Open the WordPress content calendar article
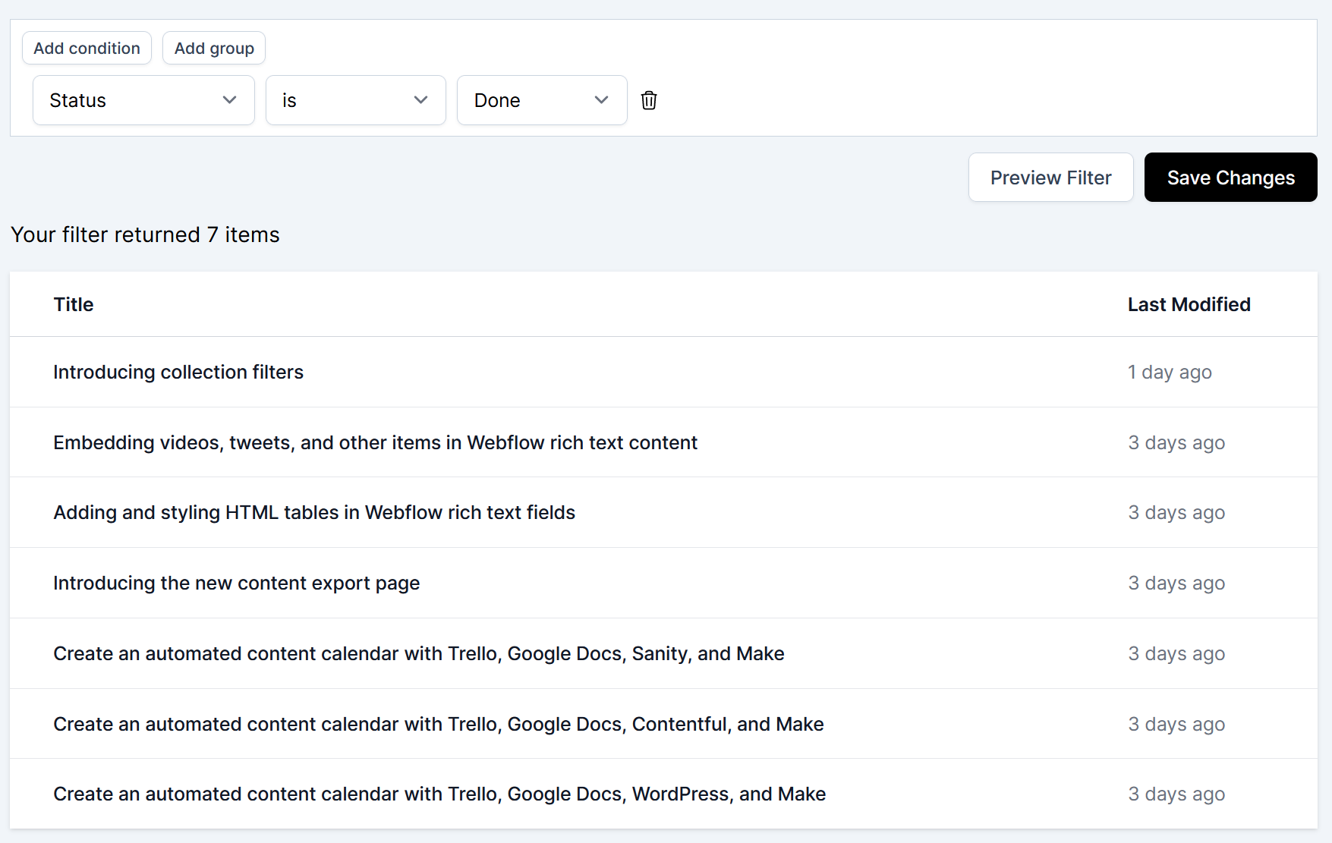 pos(439,794)
